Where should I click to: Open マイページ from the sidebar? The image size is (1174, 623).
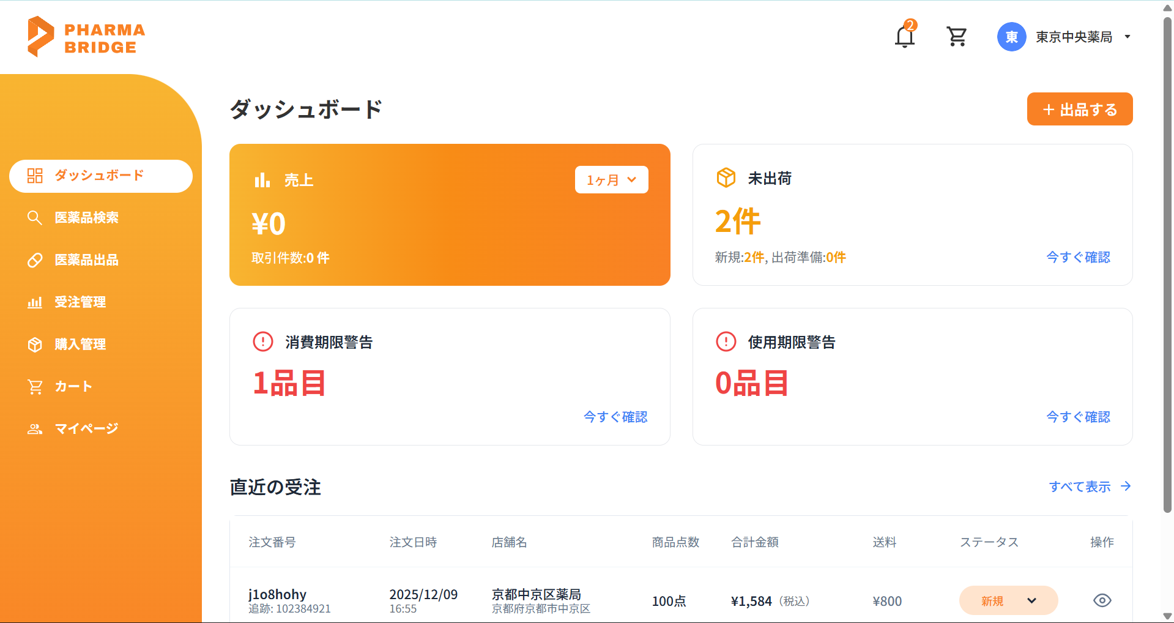[86, 428]
